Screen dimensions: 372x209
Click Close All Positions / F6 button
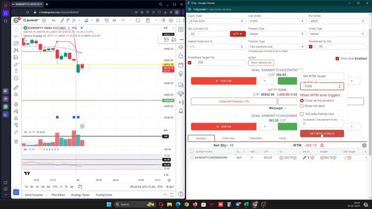click(234, 102)
